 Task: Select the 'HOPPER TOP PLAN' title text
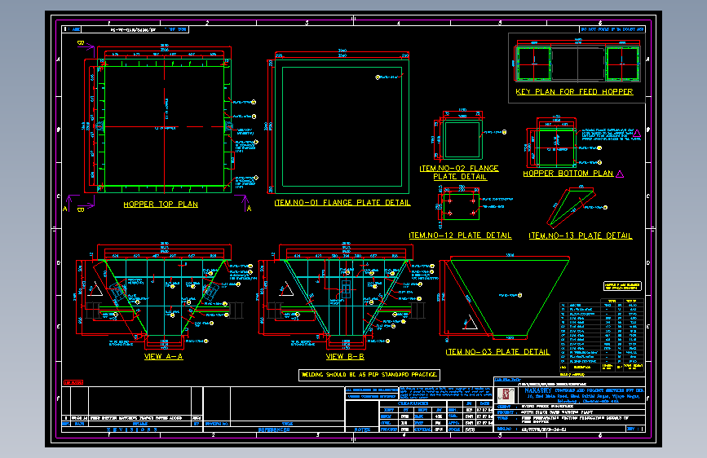coord(161,205)
